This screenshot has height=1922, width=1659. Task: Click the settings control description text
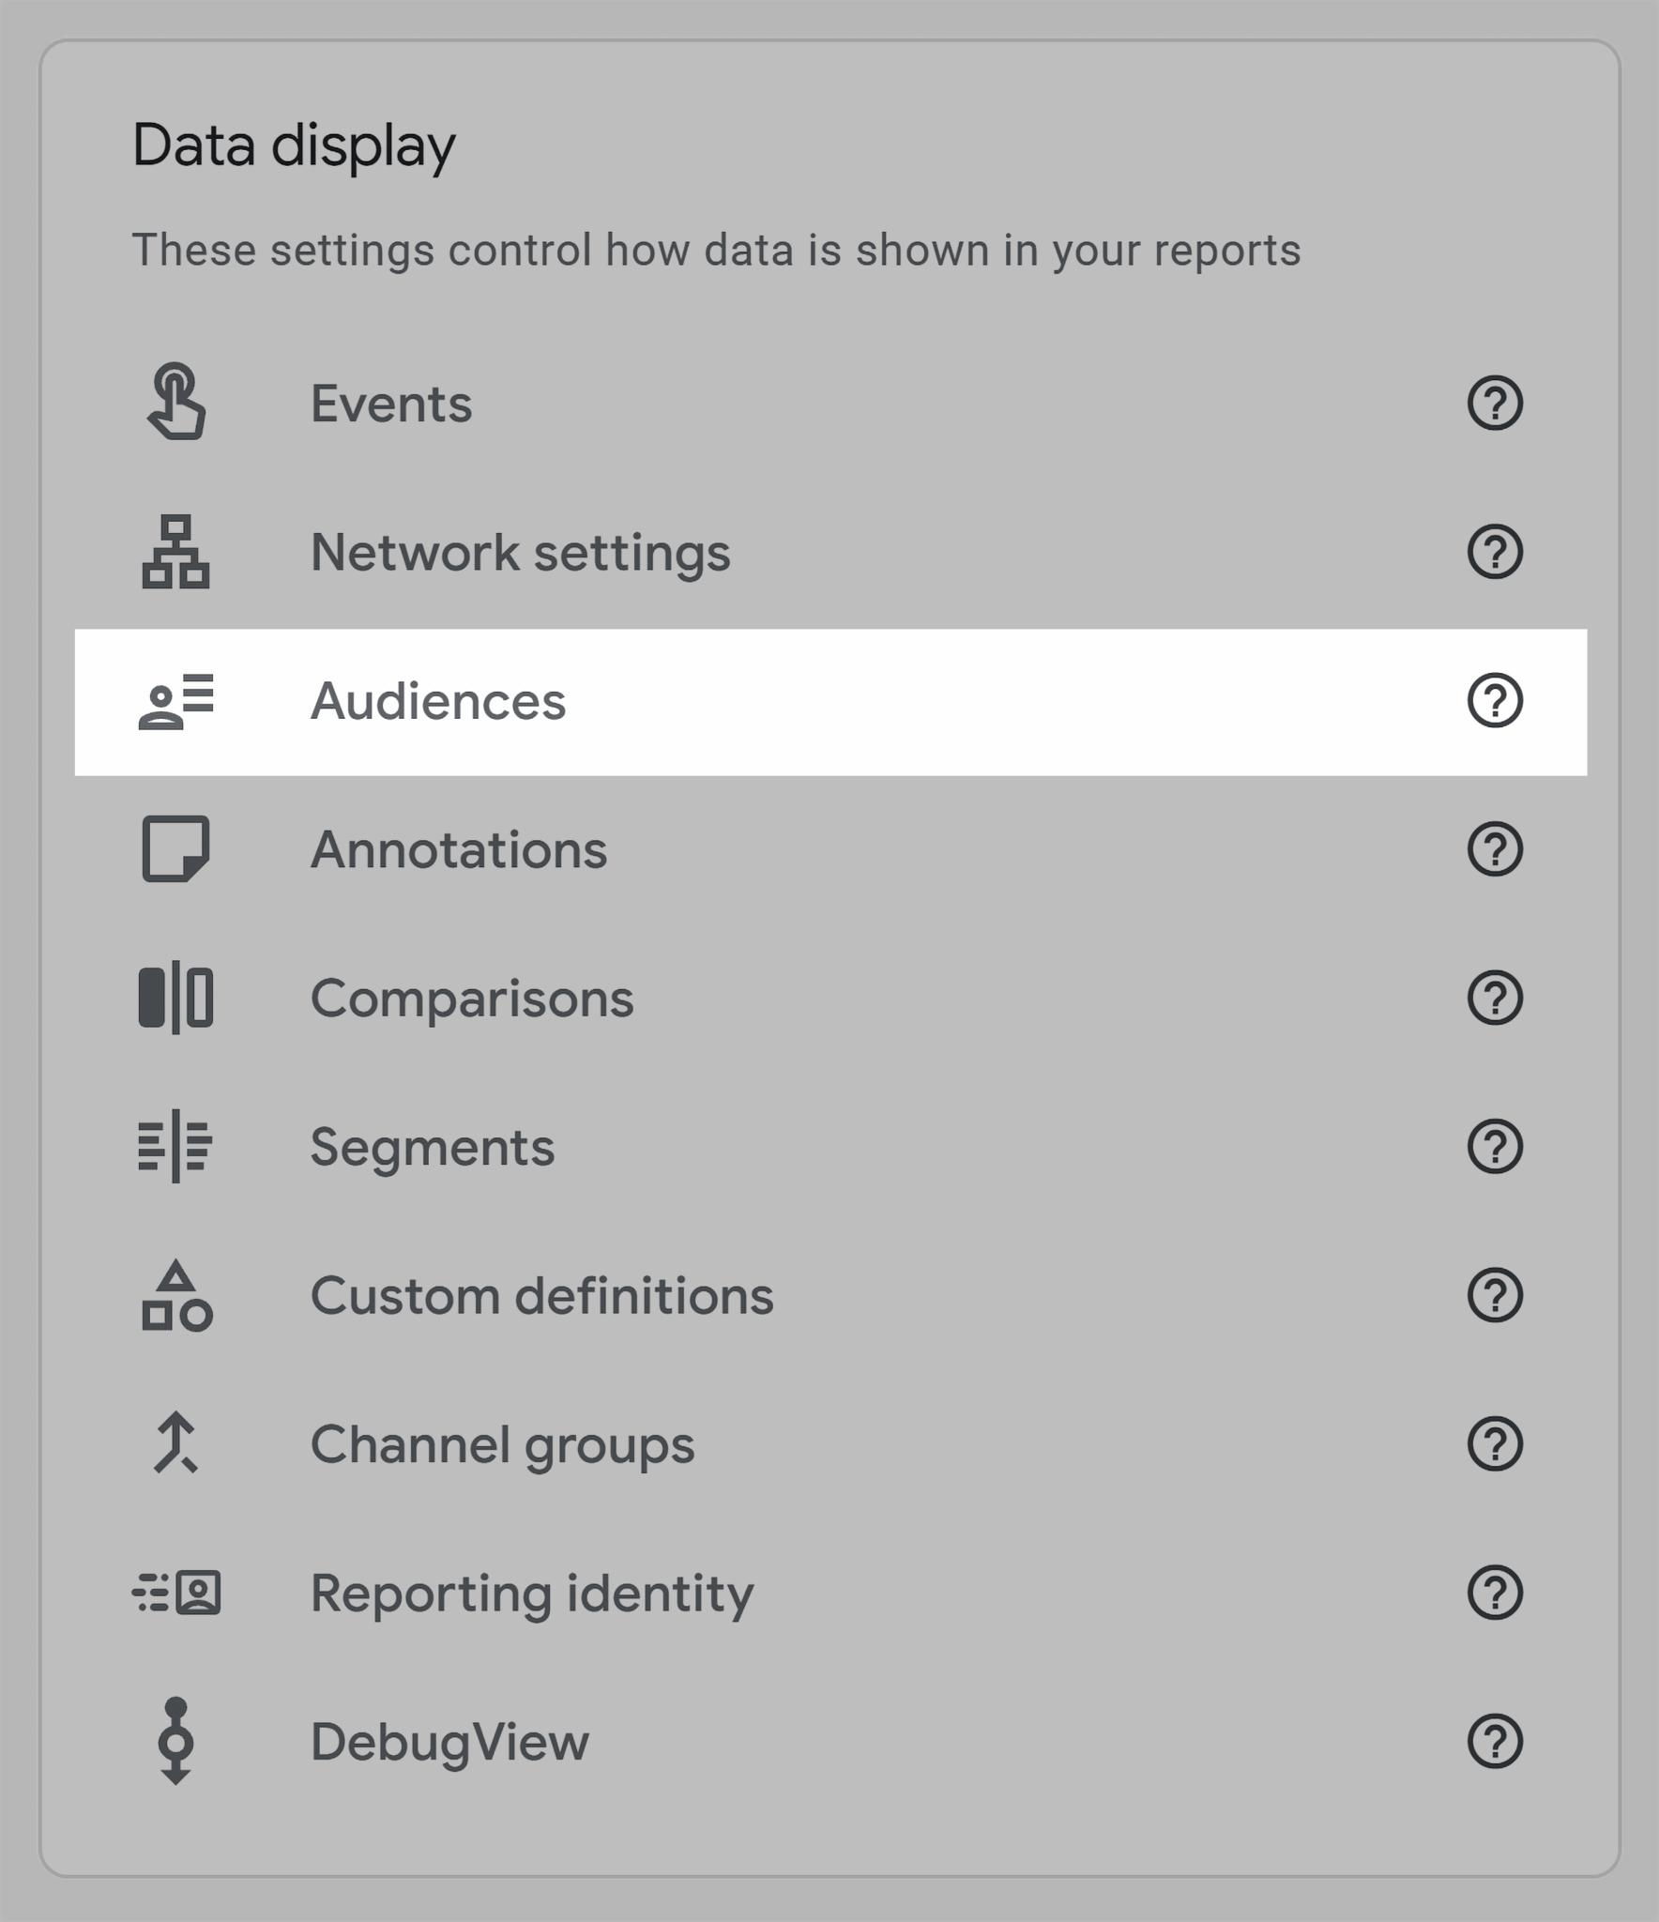(716, 251)
